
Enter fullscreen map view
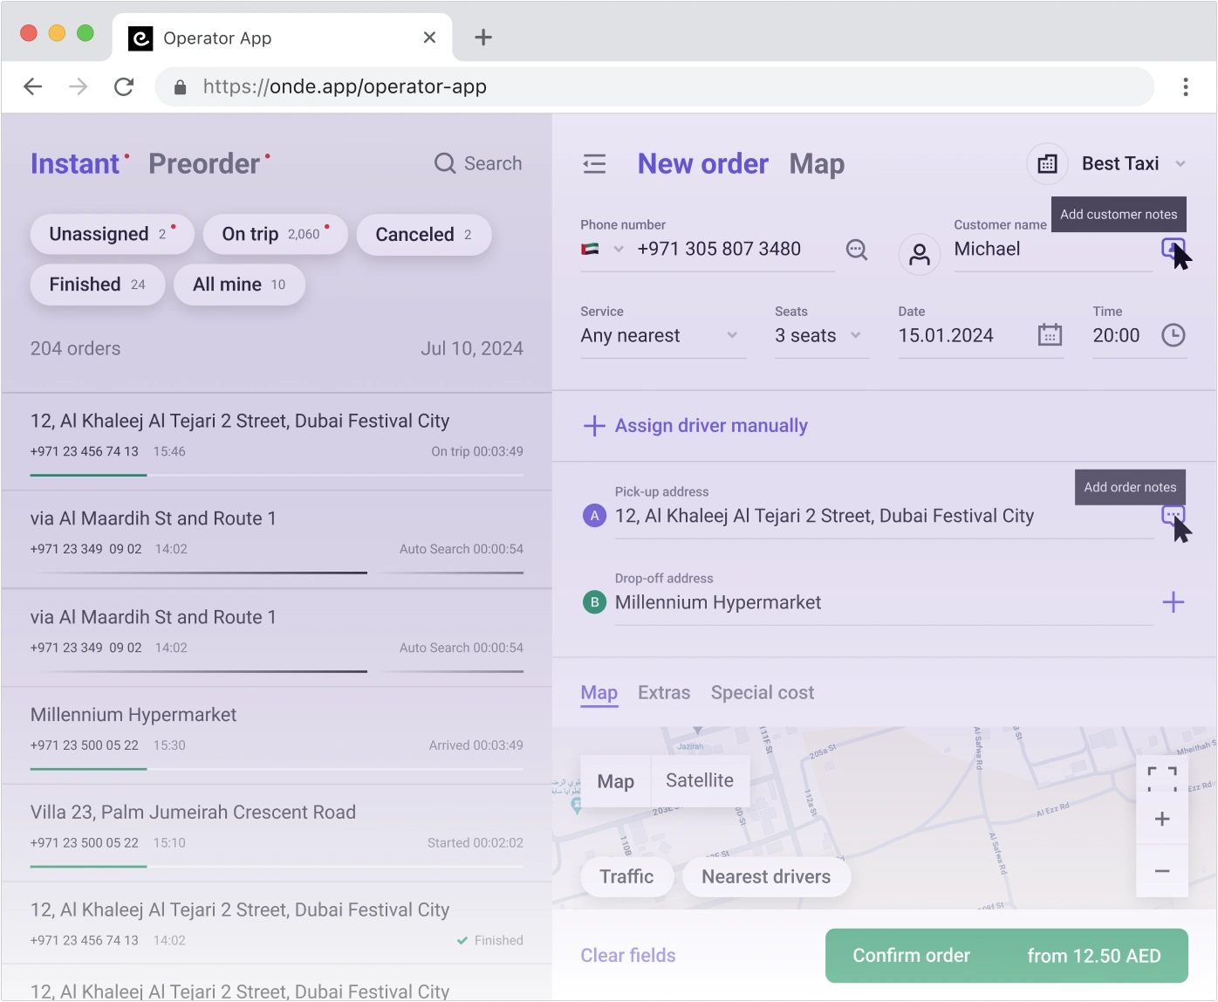click(x=1161, y=777)
